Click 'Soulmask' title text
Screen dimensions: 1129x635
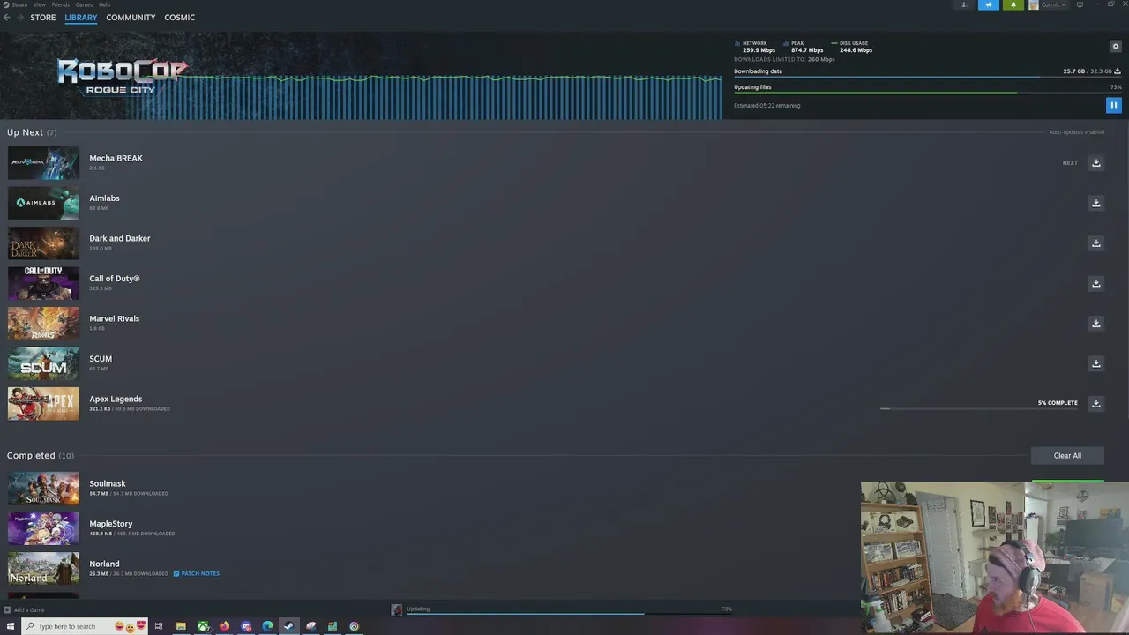coord(108,483)
